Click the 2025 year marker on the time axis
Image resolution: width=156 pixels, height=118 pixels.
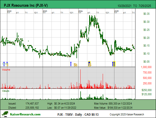coord(116,11)
